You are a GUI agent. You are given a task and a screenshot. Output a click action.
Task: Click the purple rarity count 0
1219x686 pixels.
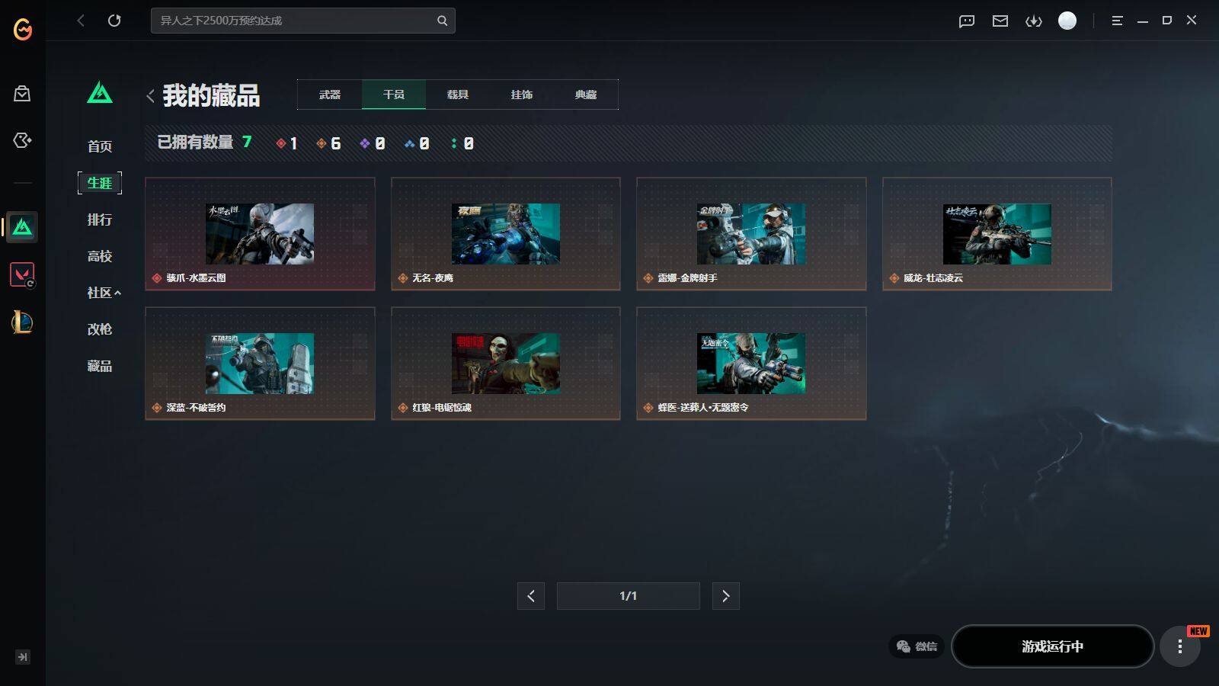[373, 143]
